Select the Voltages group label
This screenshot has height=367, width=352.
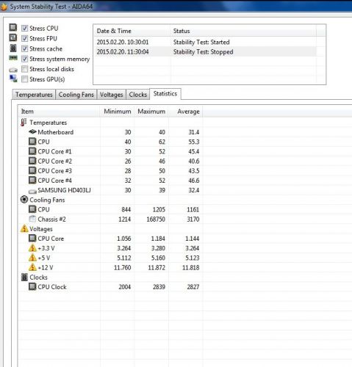pos(41,229)
